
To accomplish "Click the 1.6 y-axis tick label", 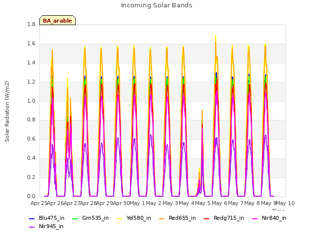I will 31,43.
